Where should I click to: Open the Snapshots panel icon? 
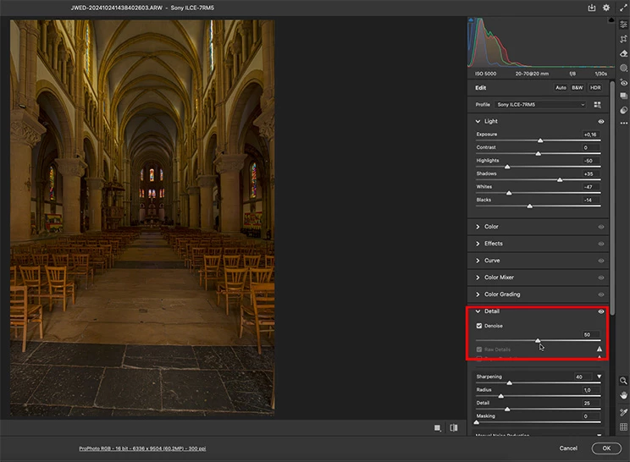pos(623,96)
